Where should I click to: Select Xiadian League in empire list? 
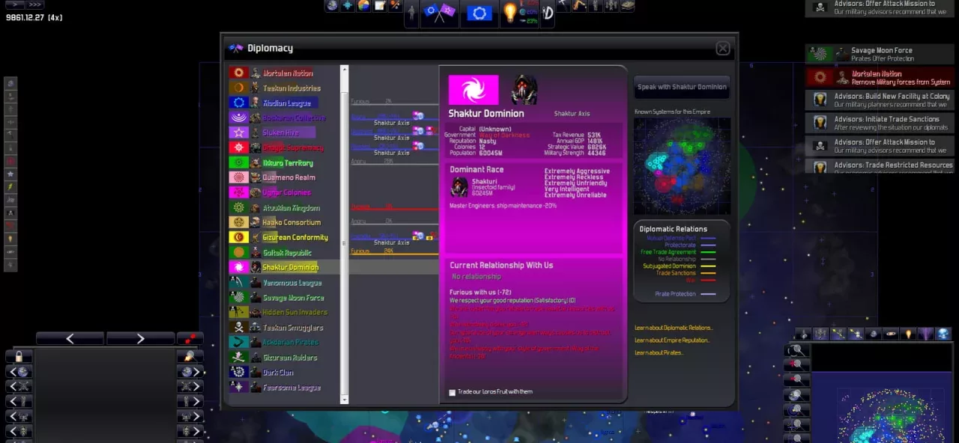tap(284, 103)
